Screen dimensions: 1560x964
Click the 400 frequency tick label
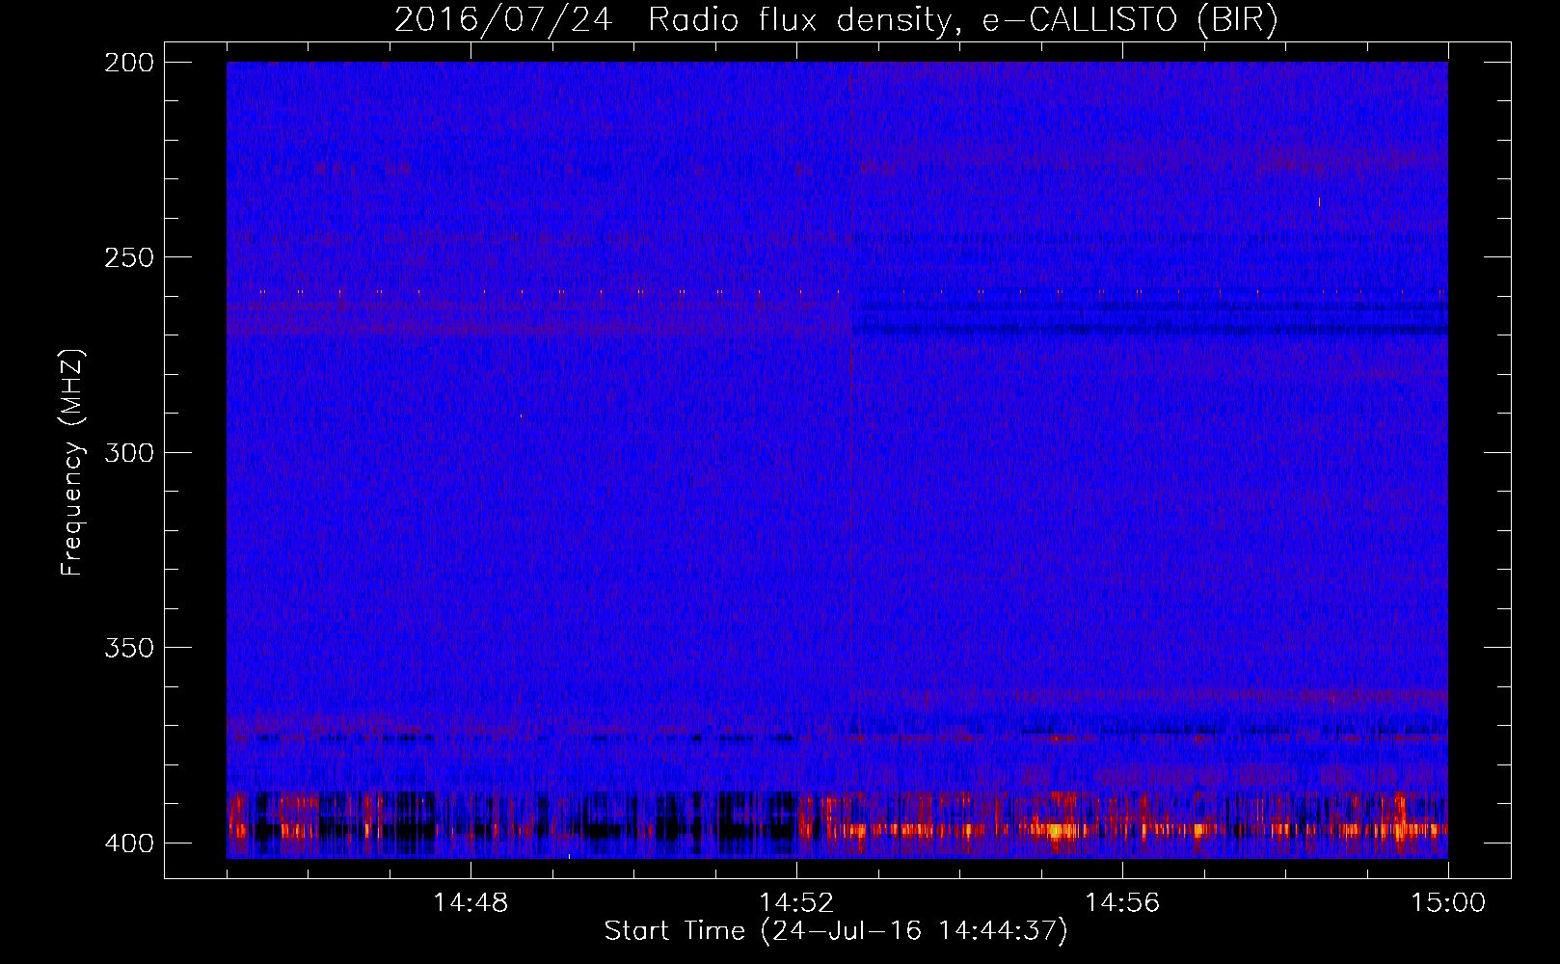point(129,843)
